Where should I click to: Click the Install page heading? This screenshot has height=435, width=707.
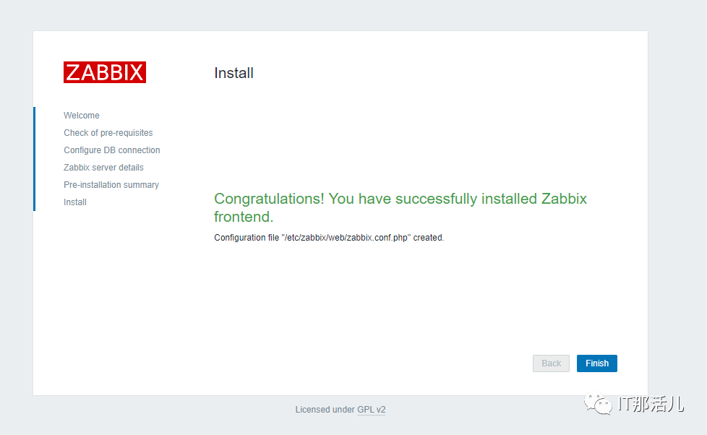(x=233, y=73)
